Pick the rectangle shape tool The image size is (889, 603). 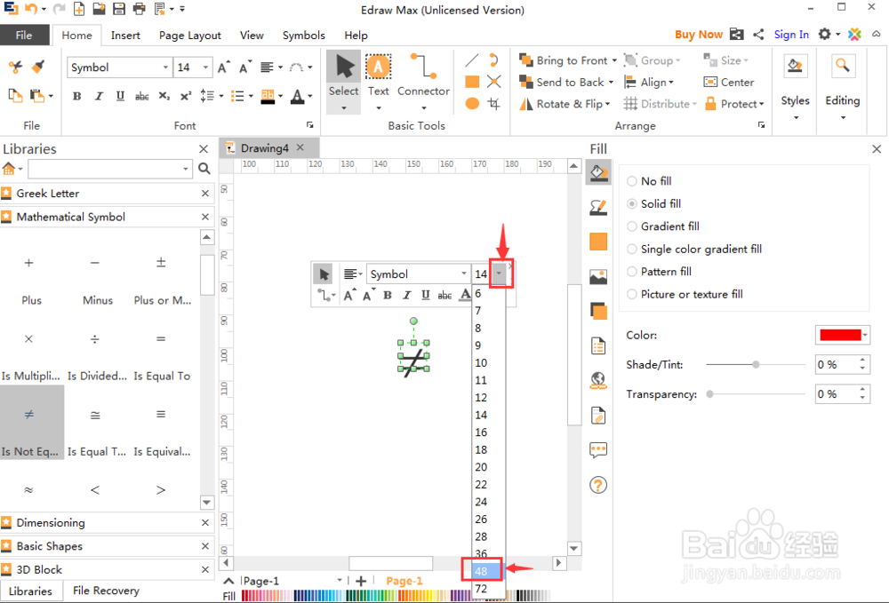[472, 82]
